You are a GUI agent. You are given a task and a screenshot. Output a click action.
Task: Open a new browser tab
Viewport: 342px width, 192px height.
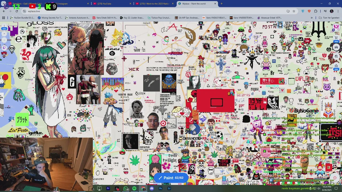[x=221, y=4]
